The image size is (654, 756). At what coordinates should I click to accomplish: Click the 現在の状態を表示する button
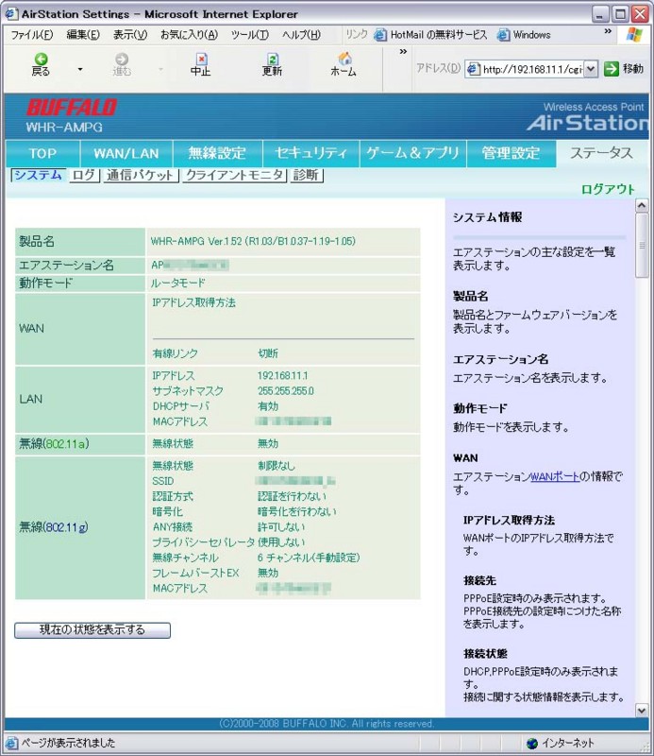click(x=92, y=629)
